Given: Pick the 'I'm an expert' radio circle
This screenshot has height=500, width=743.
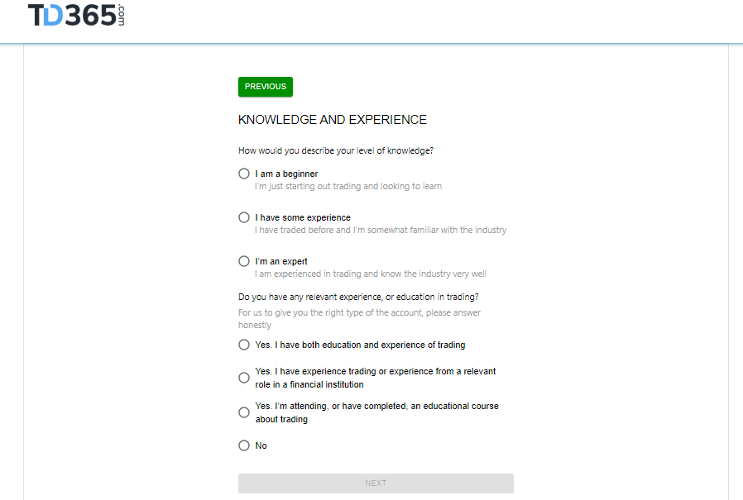Looking at the screenshot, I should pyautogui.click(x=244, y=261).
